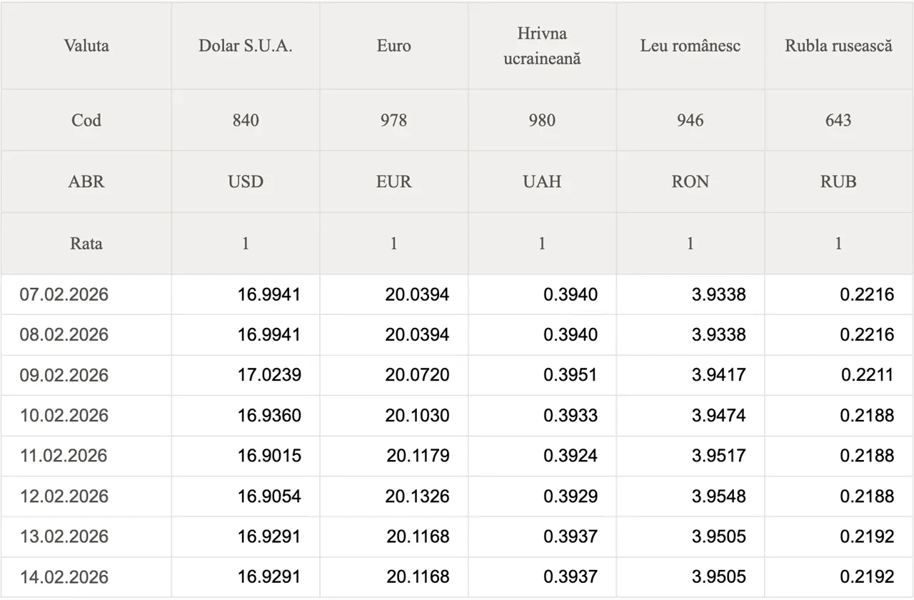914x600 pixels.
Task: Click USD rate 17.0239
Action: (x=269, y=375)
